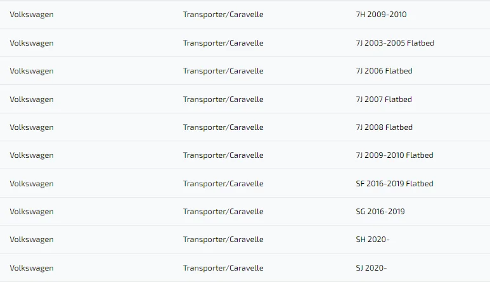
Task: Click Volkswagen in the 7H 2009-2010 row
Action: (32, 15)
